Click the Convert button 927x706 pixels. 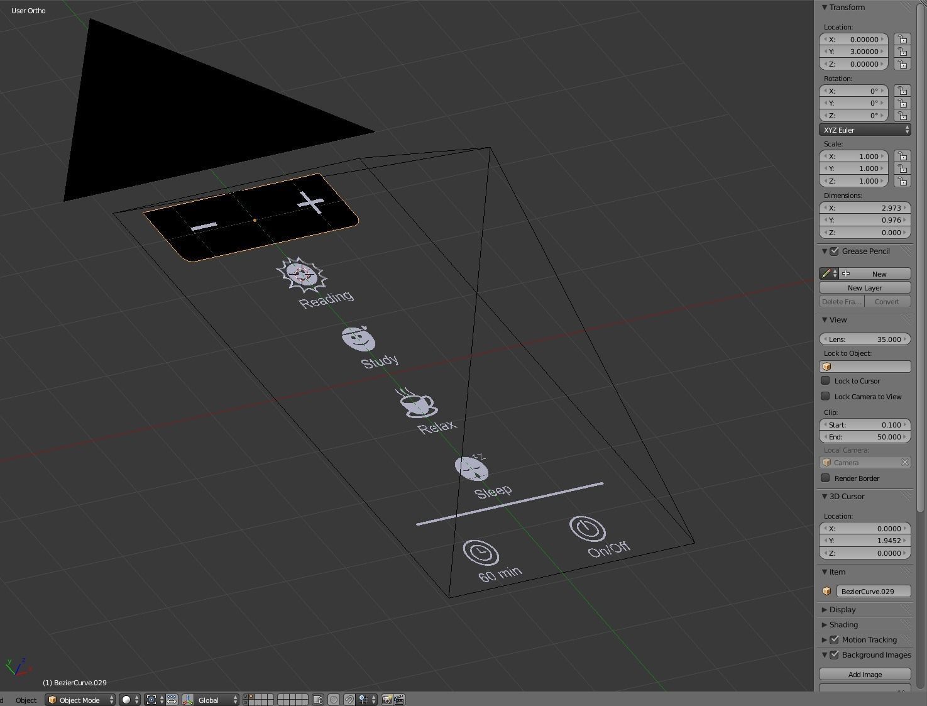coord(887,302)
